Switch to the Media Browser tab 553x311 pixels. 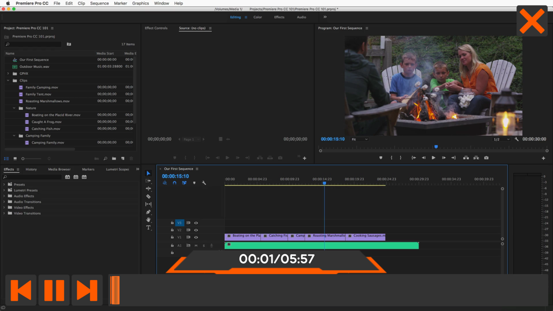click(x=59, y=170)
